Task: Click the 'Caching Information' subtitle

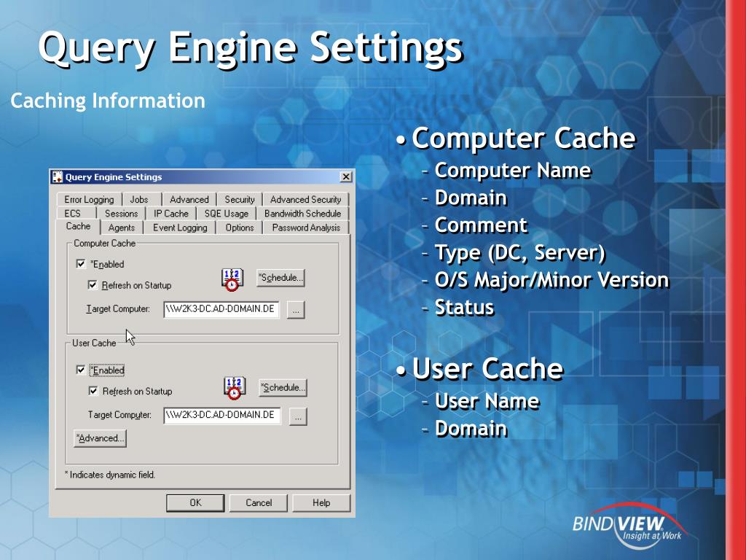Action: pos(108,101)
